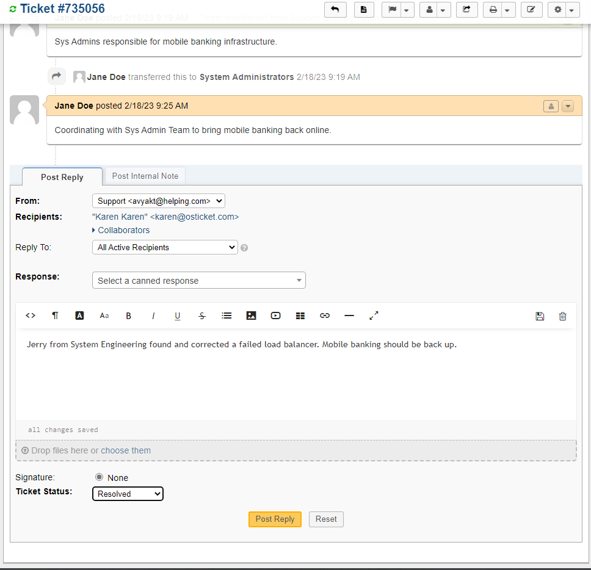Switch to the Post Internal Note tab

click(x=145, y=176)
